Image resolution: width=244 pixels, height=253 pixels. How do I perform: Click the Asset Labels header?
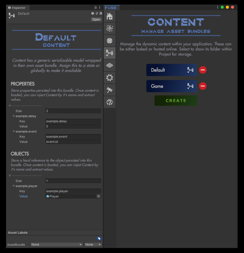pos(18,232)
